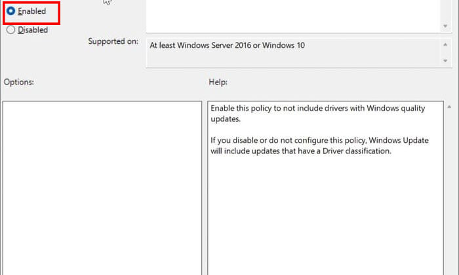459x275 pixels.
Task: Click the comment box scroll down arrow
Action: 446,26
